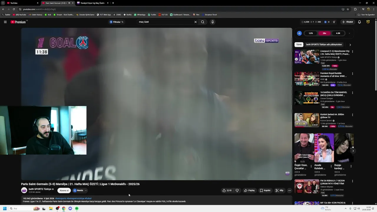The width and height of the screenshot is (377, 212).
Task: Start voice search with the microphone icon
Action: (x=212, y=22)
